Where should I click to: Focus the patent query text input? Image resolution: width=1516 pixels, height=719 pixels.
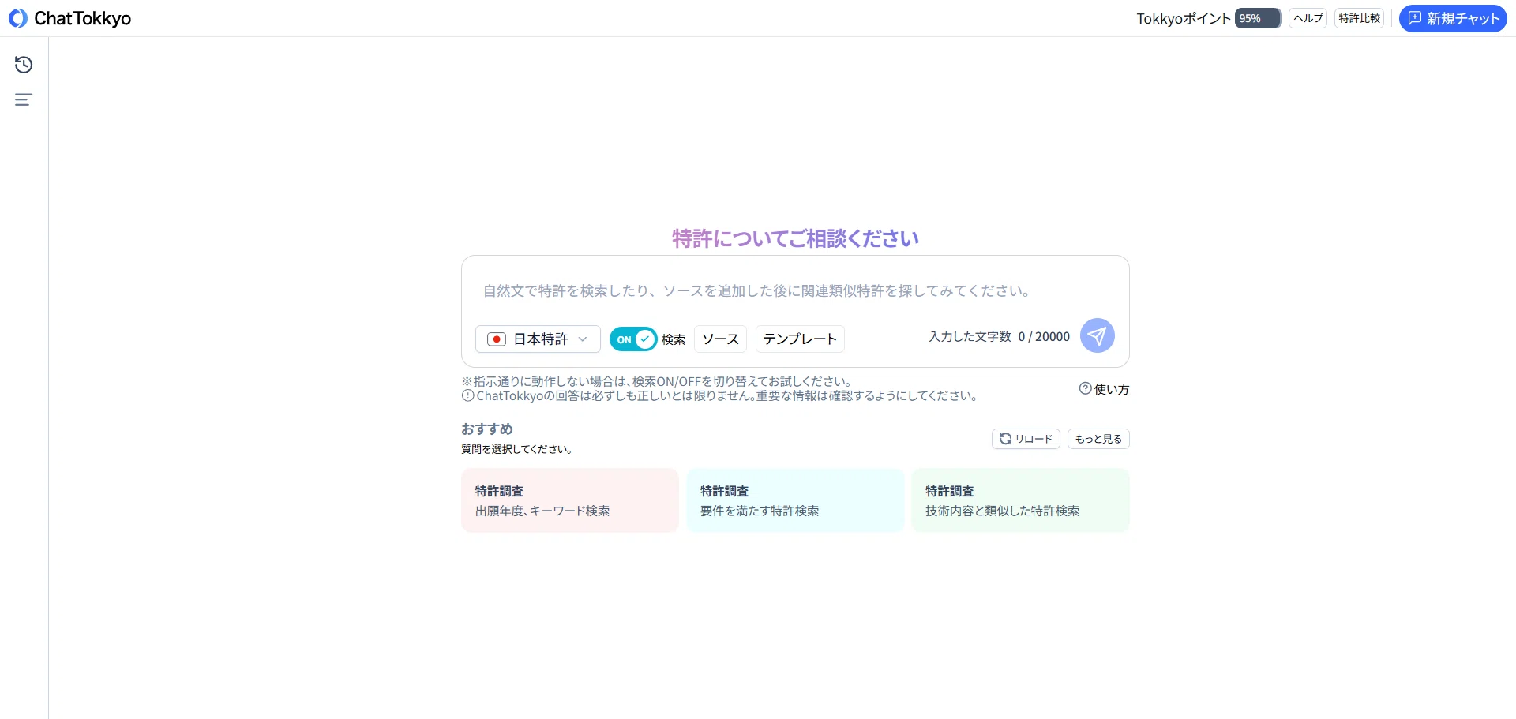(795, 291)
